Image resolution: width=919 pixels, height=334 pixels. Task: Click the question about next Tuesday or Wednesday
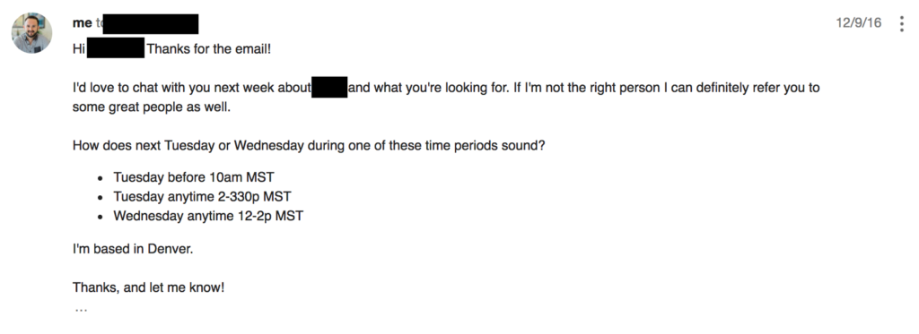309,145
